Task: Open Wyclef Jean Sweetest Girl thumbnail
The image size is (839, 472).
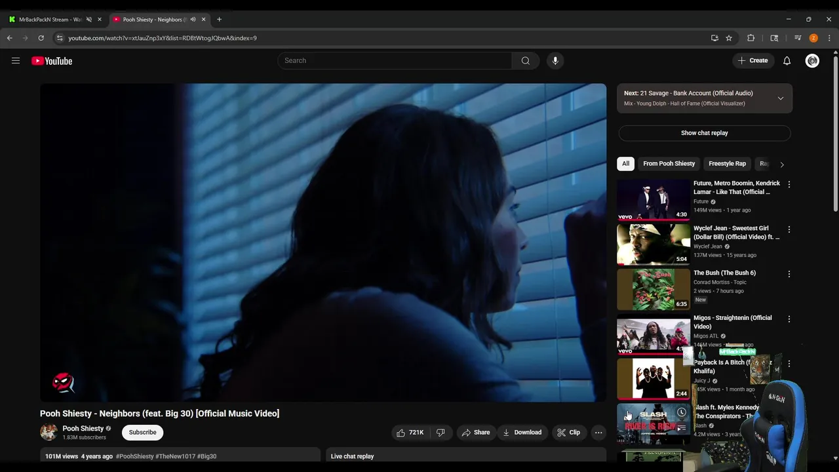Action: click(654, 245)
